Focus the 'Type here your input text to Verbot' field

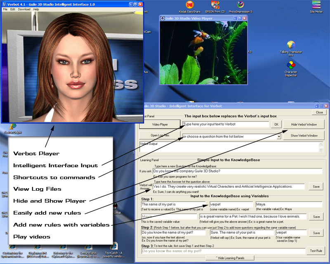coord(226,124)
